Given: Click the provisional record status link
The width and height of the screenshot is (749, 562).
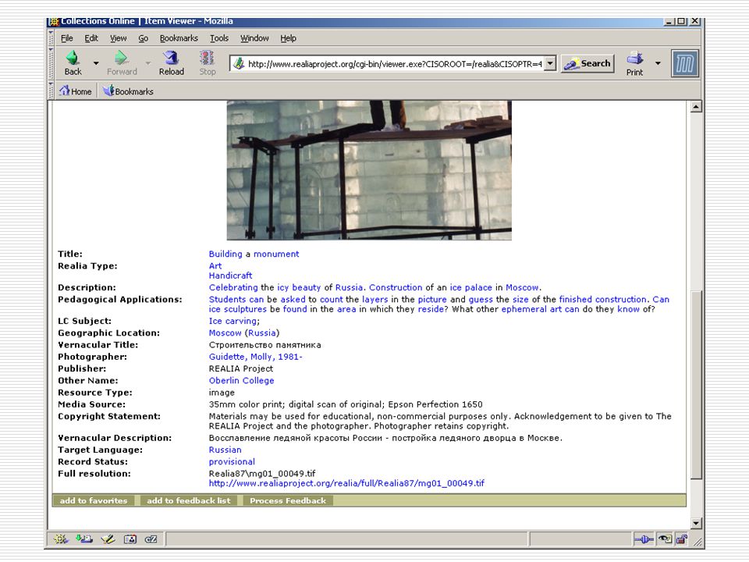Looking at the screenshot, I should click(x=232, y=461).
